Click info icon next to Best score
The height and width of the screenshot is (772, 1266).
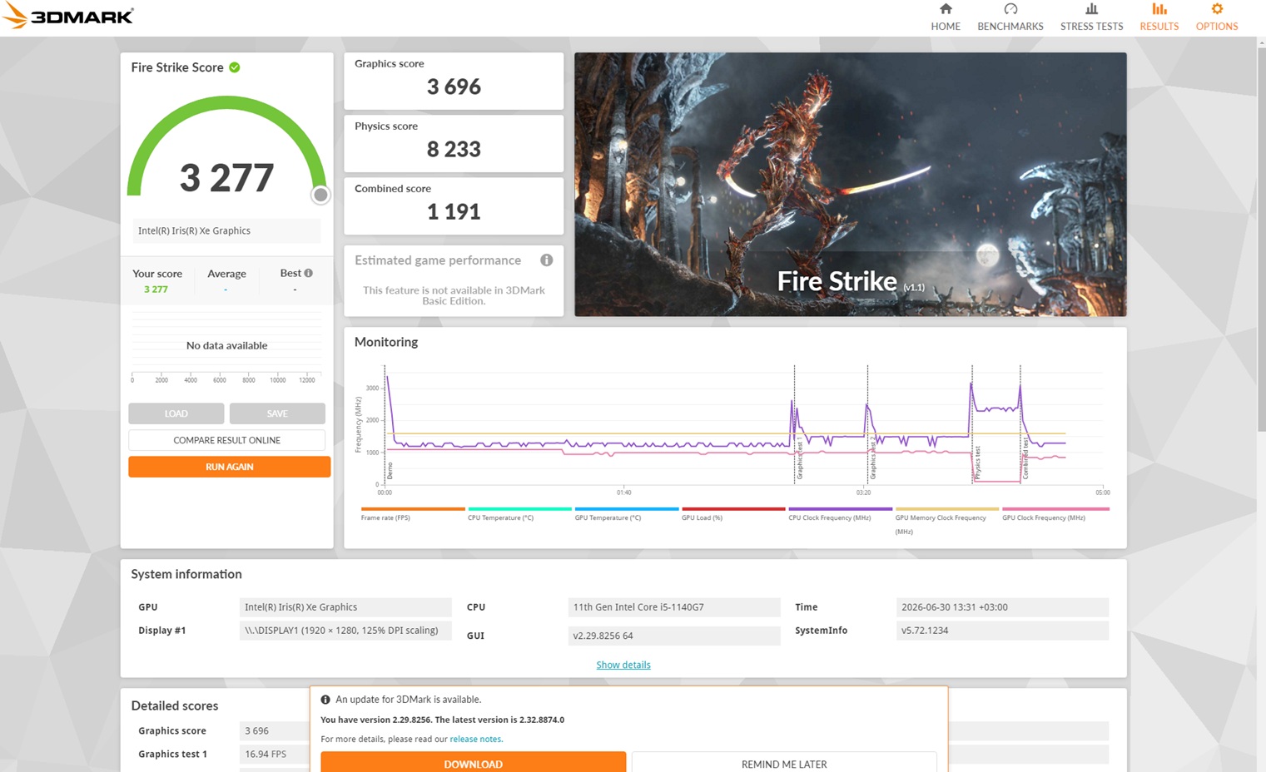tap(309, 273)
